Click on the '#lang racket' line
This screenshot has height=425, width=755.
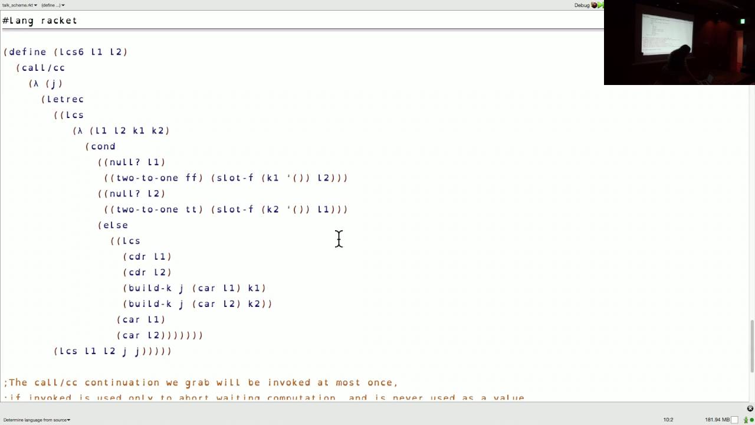pyautogui.click(x=40, y=21)
